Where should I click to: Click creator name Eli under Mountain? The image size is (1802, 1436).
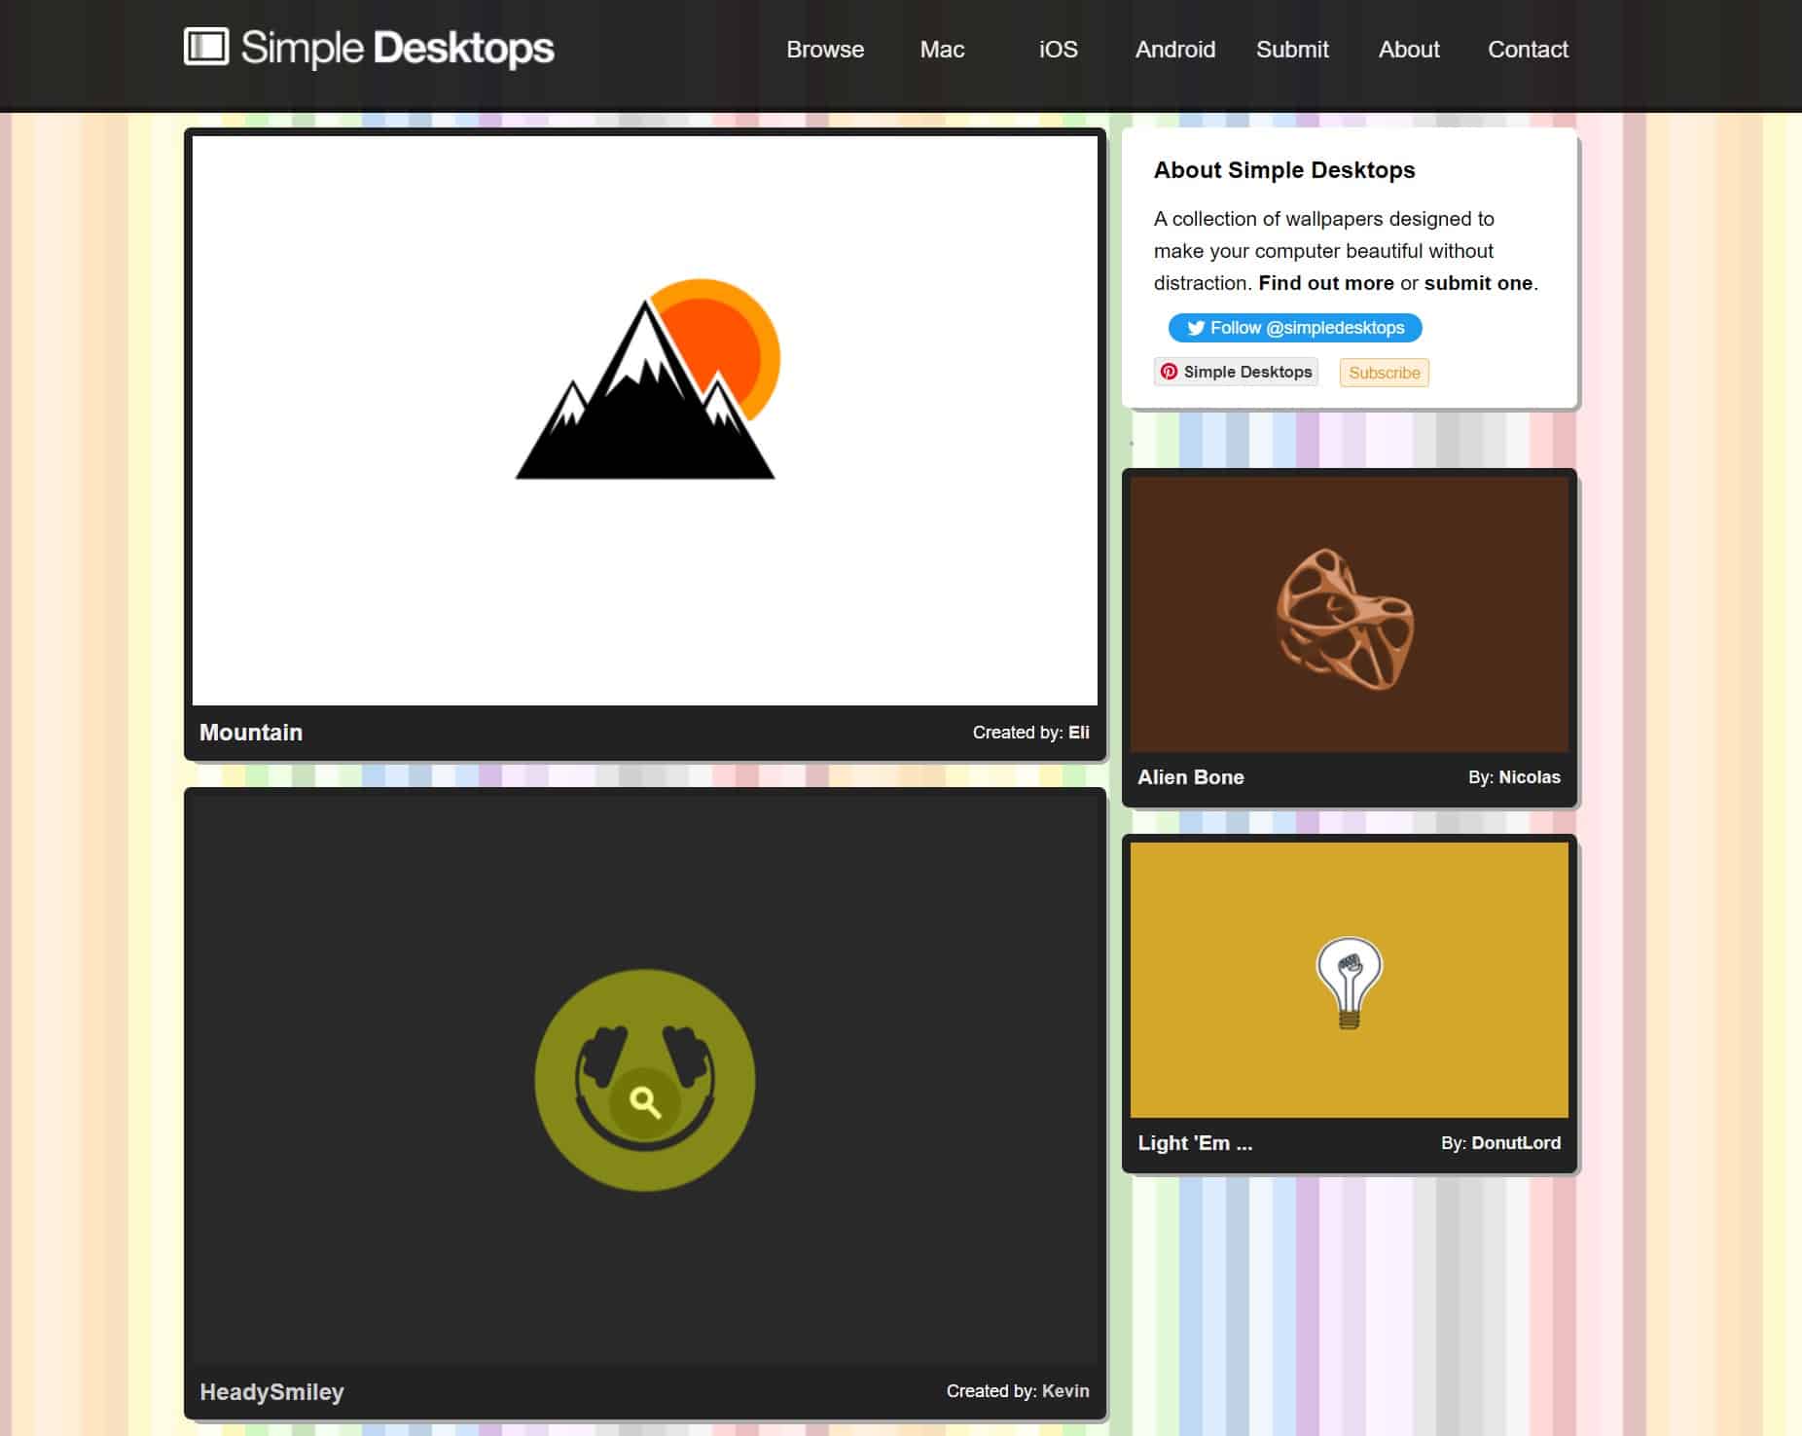click(x=1078, y=733)
